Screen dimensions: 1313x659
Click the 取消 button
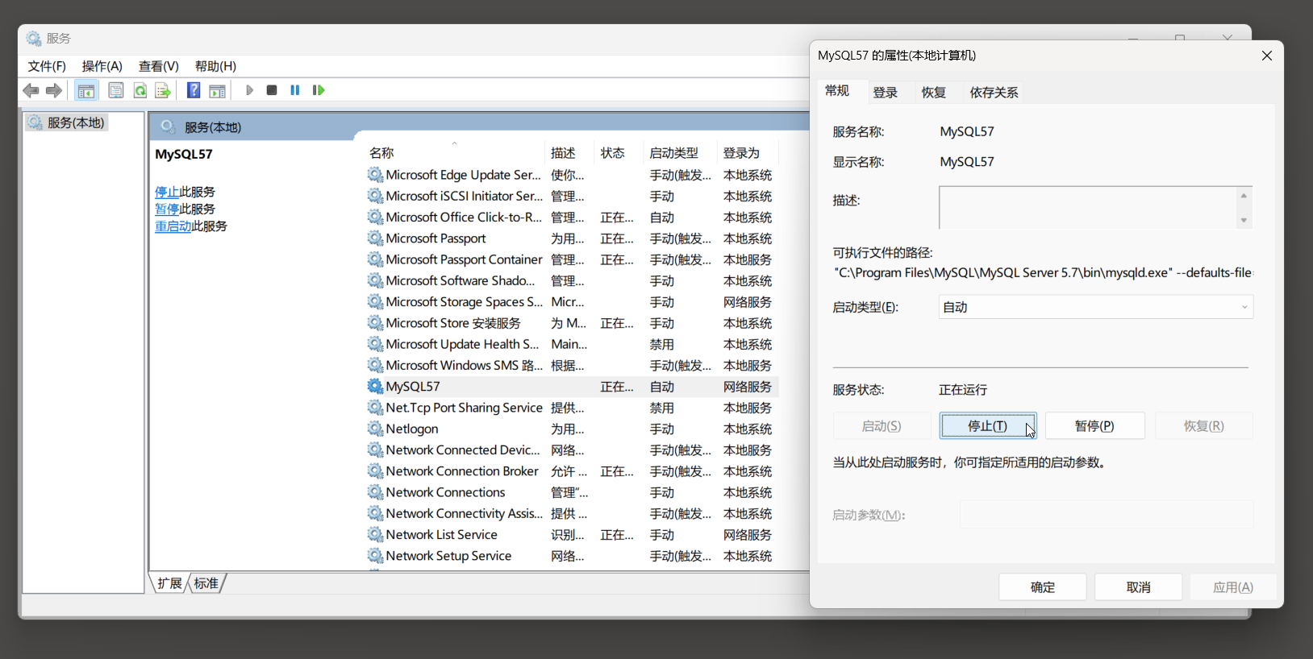point(1139,587)
